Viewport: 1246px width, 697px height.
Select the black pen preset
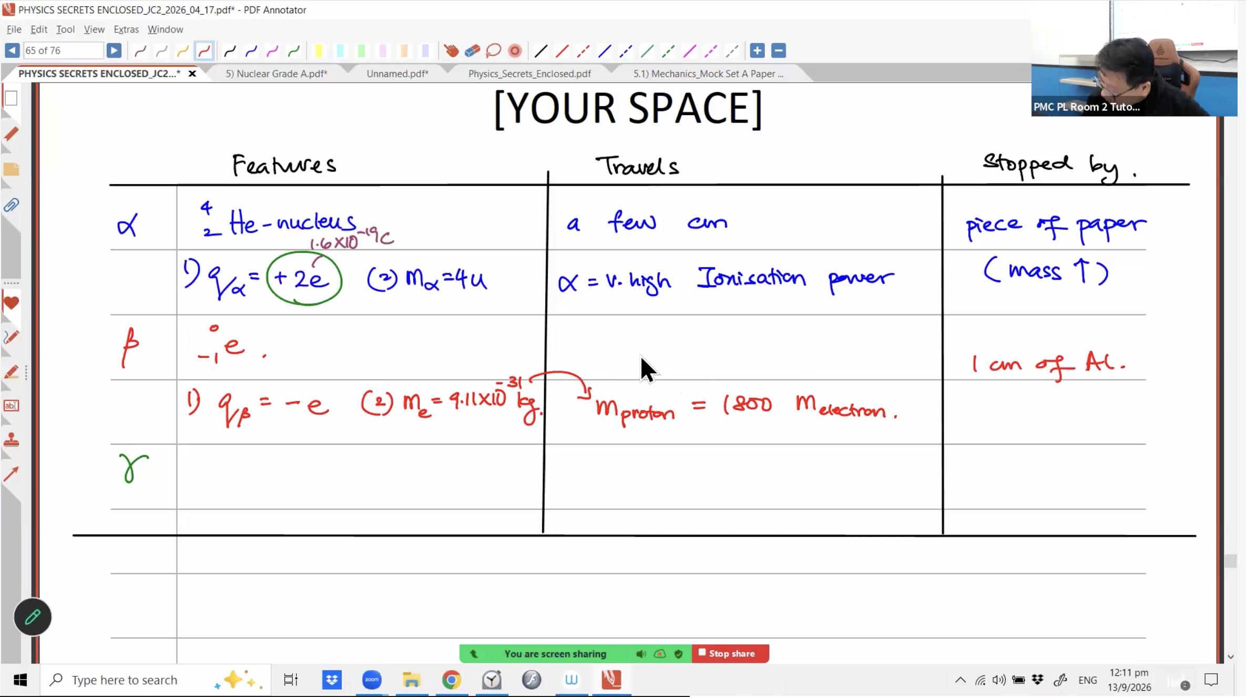coord(230,50)
